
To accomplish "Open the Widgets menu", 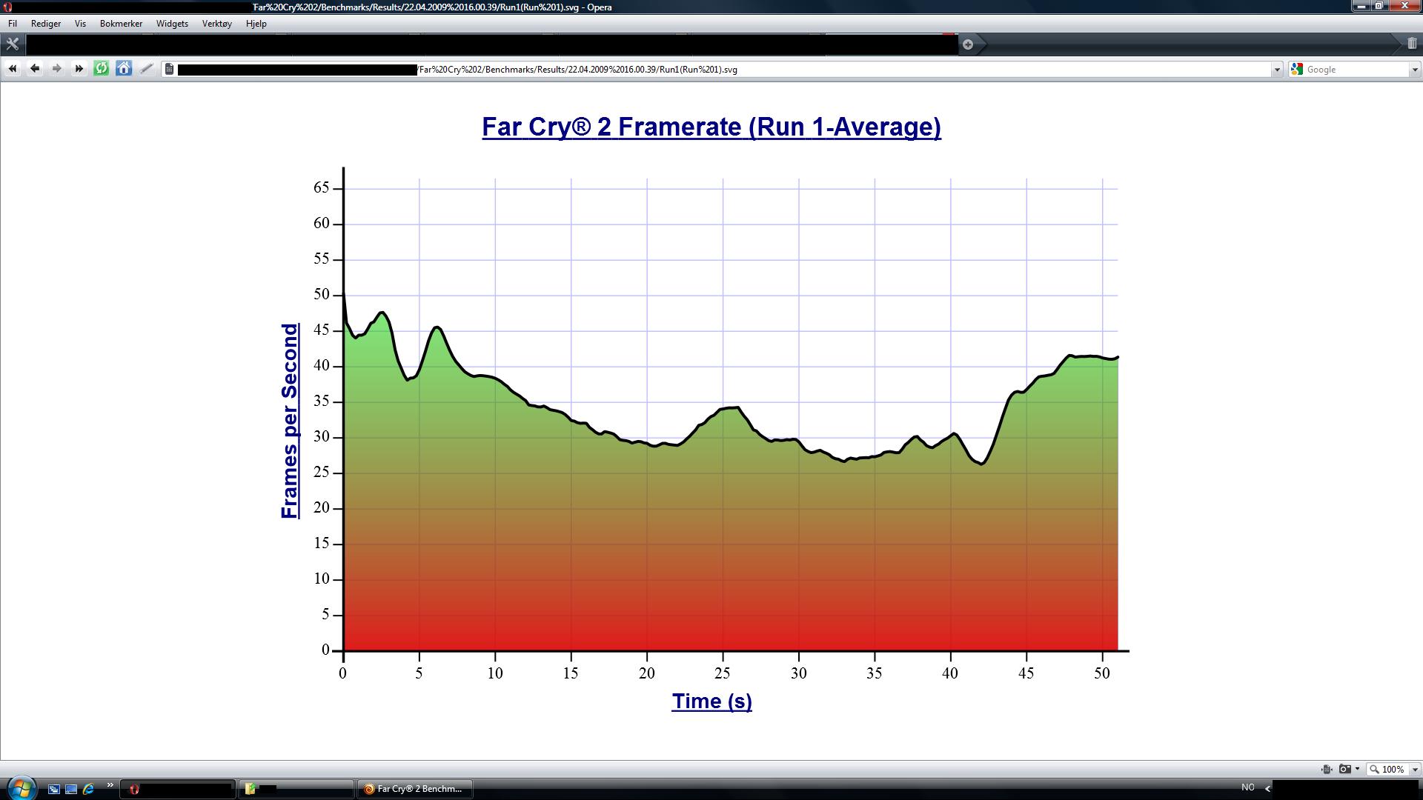I will coord(172,24).
